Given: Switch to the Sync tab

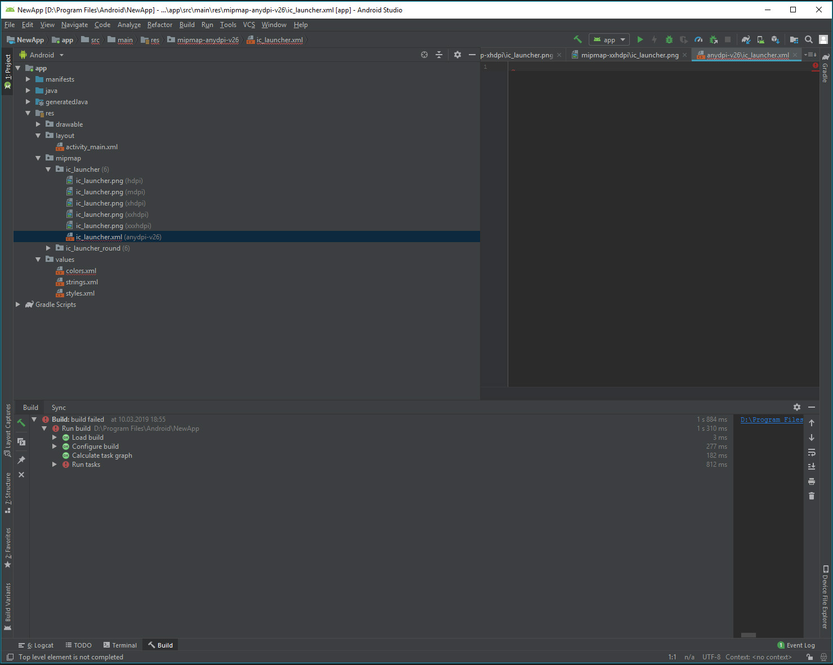Looking at the screenshot, I should tap(59, 408).
